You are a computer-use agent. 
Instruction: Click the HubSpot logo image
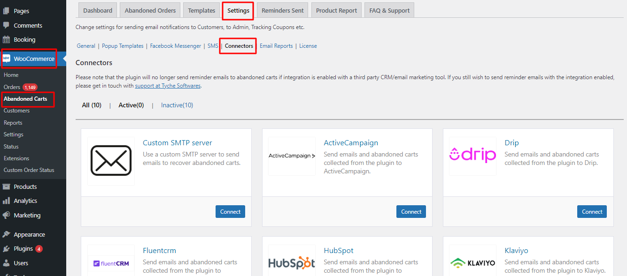coord(292,263)
